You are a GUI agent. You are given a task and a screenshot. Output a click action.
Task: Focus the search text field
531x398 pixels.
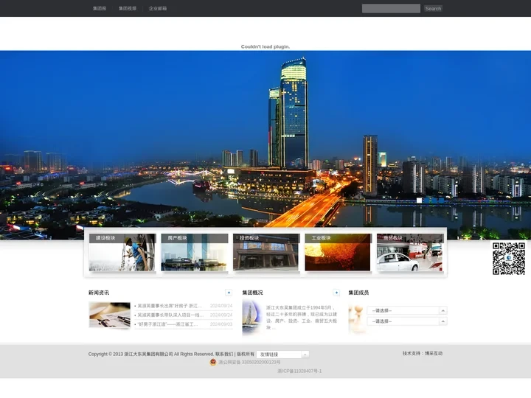(391, 8)
